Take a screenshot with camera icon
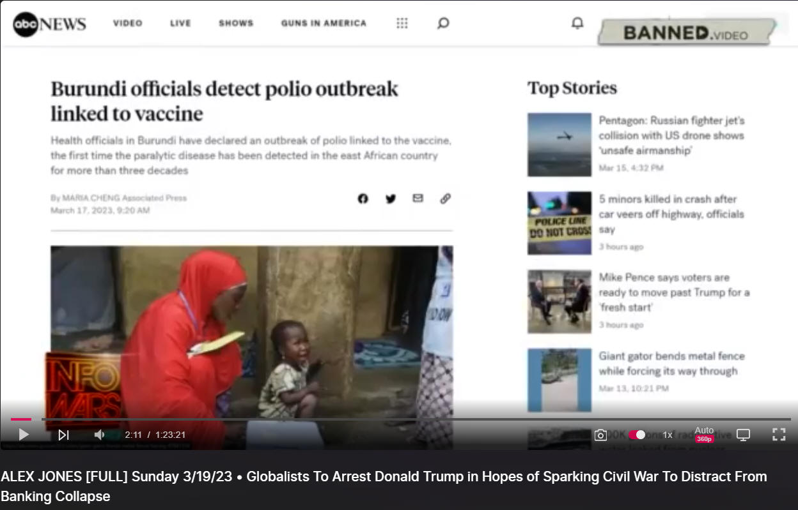 (600, 435)
